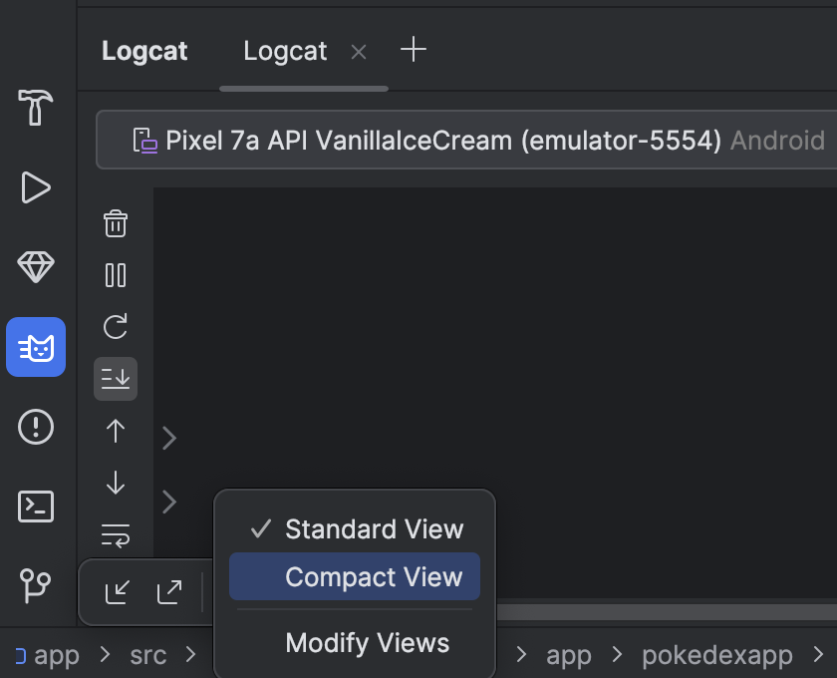Toggle soft-wrap in Logcat
837x678 pixels.
116,536
